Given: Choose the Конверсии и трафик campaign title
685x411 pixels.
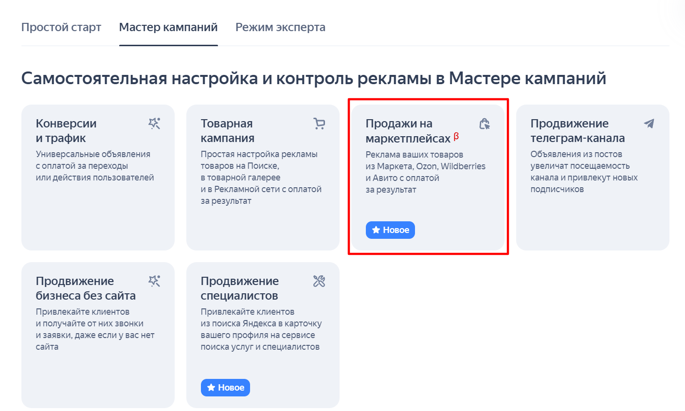Looking at the screenshot, I should pos(66,131).
